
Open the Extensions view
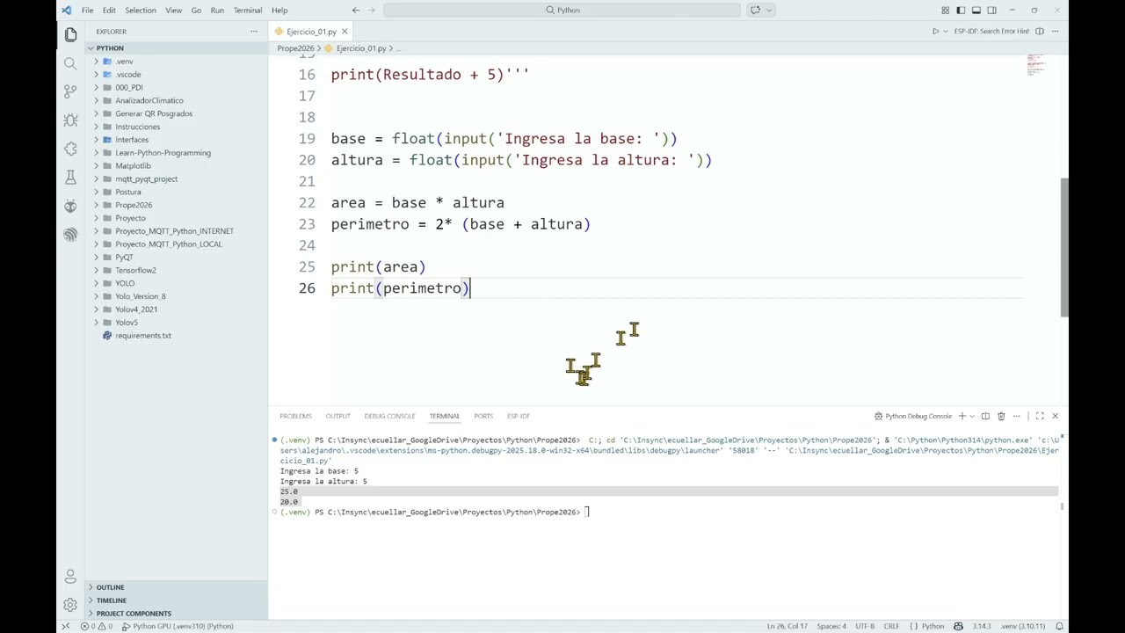(x=70, y=149)
